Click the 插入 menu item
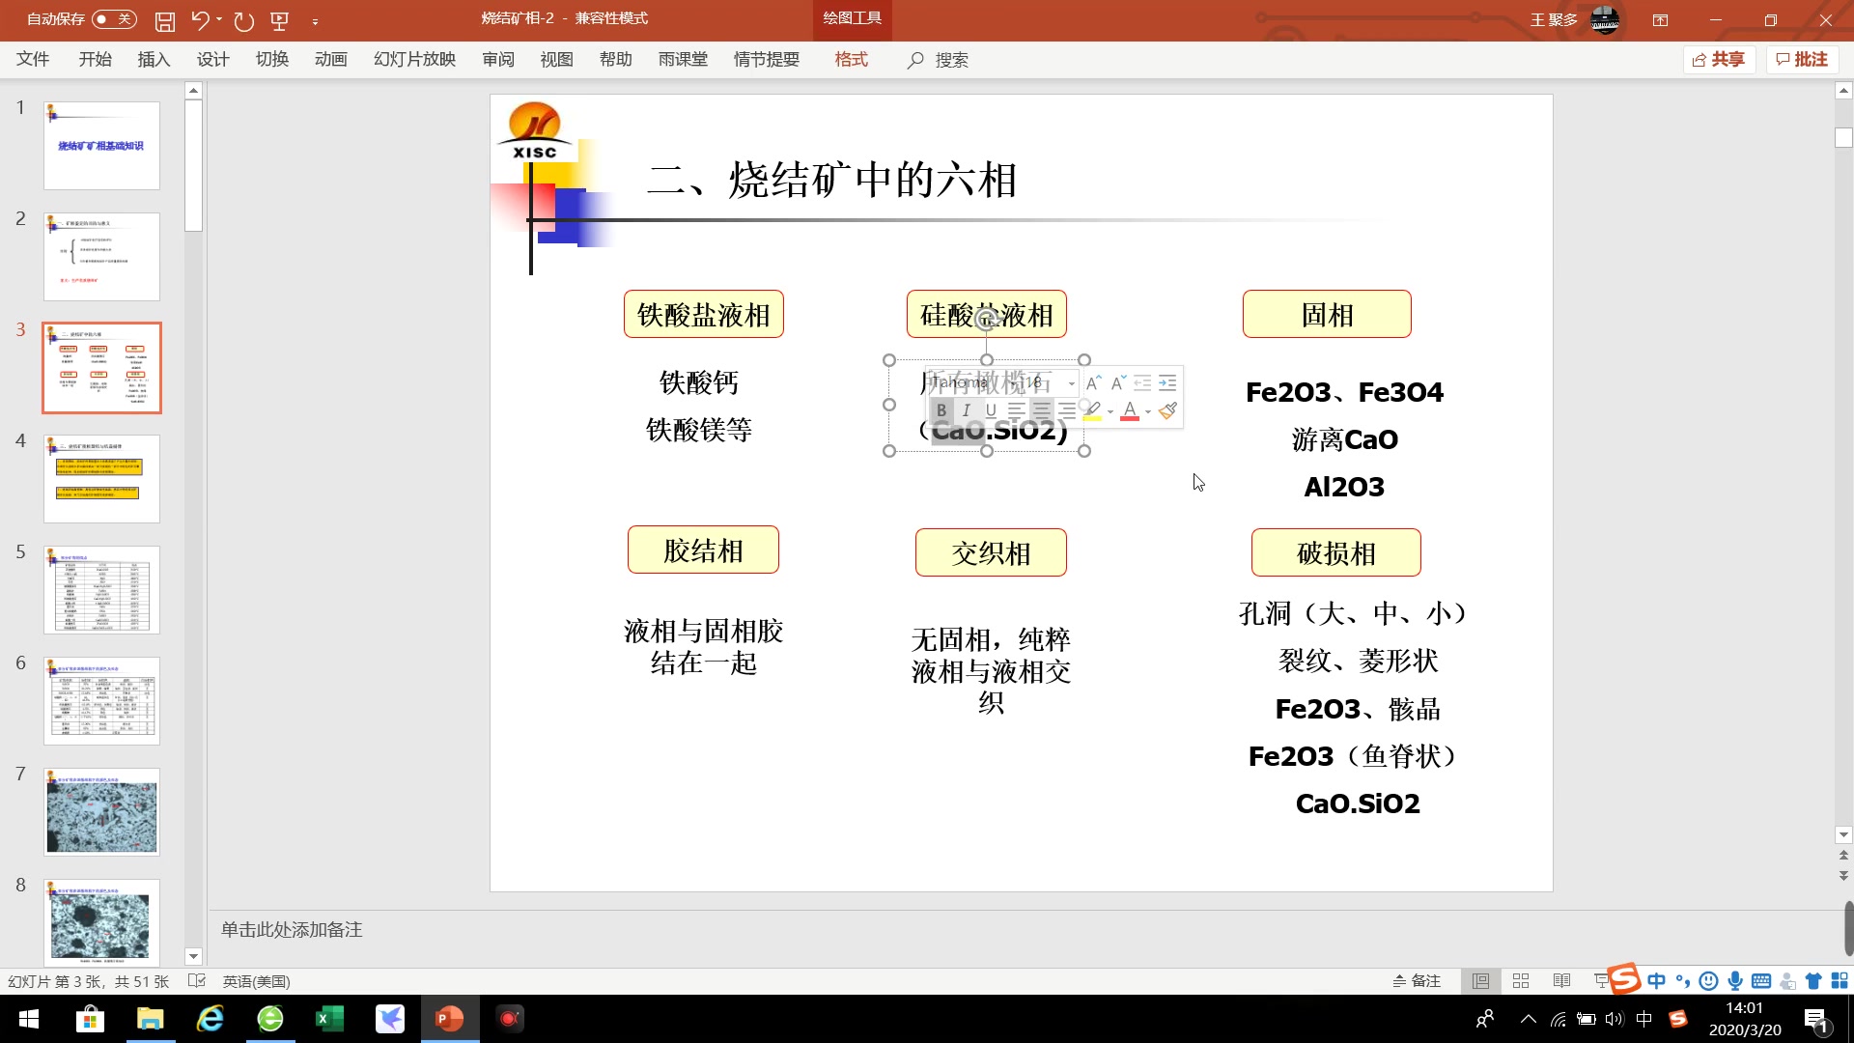Viewport: 1854px width, 1043px height. [x=153, y=59]
